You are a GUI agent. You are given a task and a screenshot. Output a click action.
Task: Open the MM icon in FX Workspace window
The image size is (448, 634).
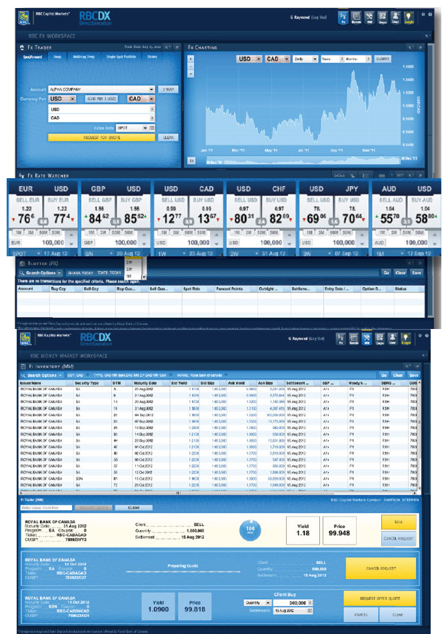point(369,18)
